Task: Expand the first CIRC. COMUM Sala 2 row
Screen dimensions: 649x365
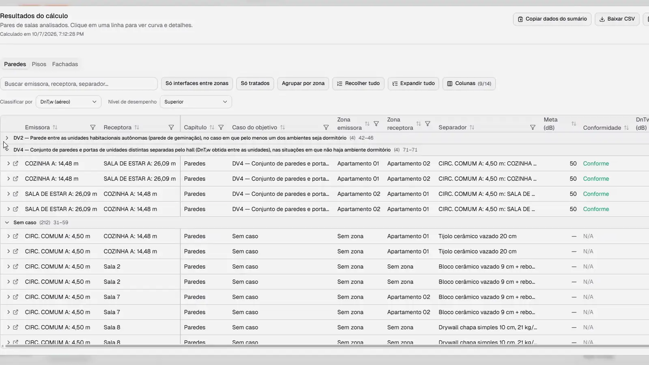Action: 8,266
